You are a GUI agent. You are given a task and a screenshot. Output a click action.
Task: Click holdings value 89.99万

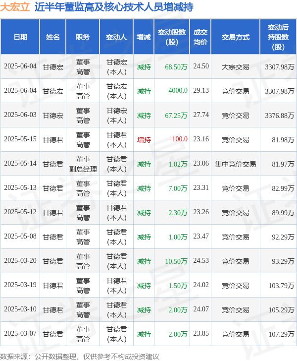(283, 213)
